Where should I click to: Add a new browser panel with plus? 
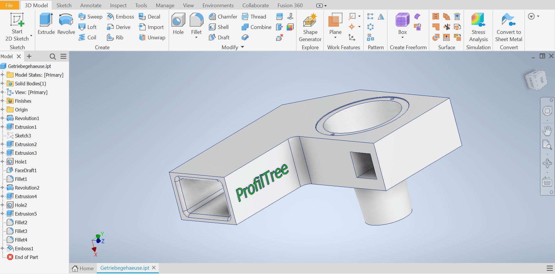click(x=29, y=56)
